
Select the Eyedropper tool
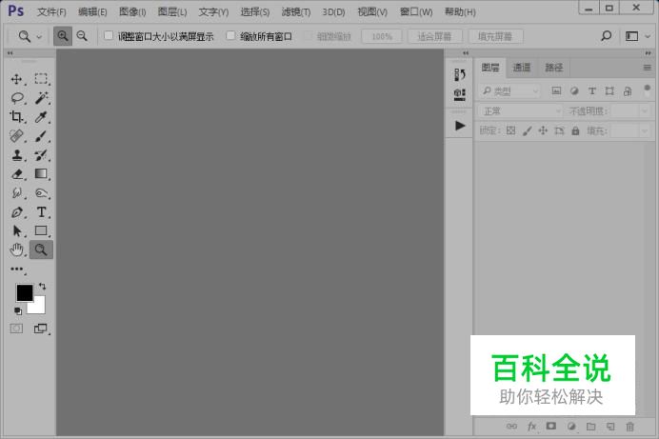pos(41,117)
